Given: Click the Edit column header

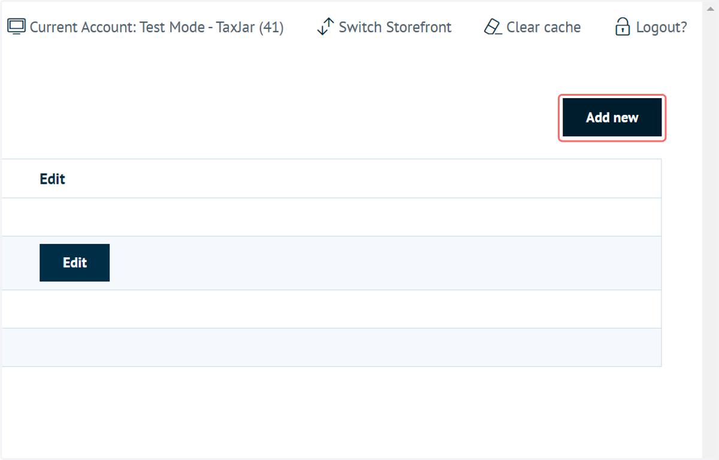Looking at the screenshot, I should tap(52, 179).
